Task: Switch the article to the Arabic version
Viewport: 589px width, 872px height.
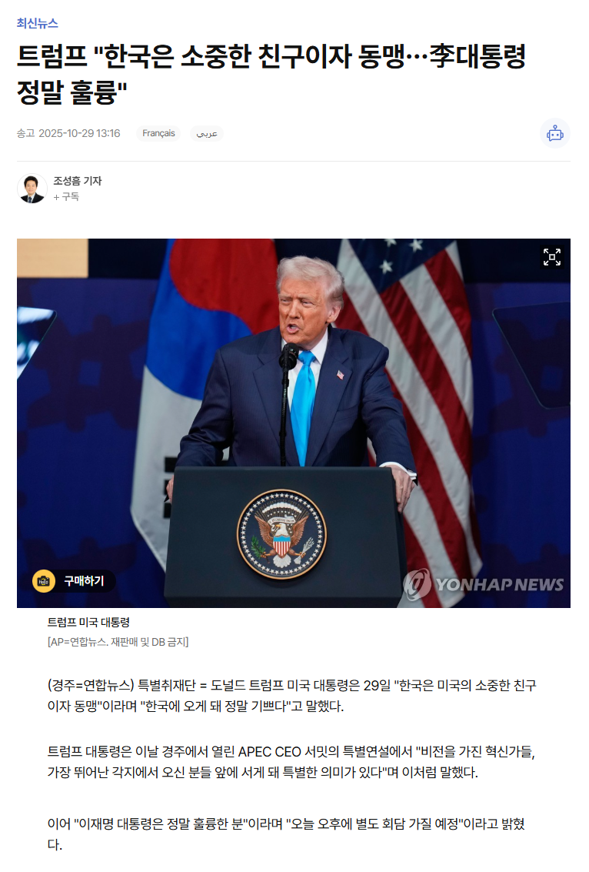Action: tap(207, 133)
